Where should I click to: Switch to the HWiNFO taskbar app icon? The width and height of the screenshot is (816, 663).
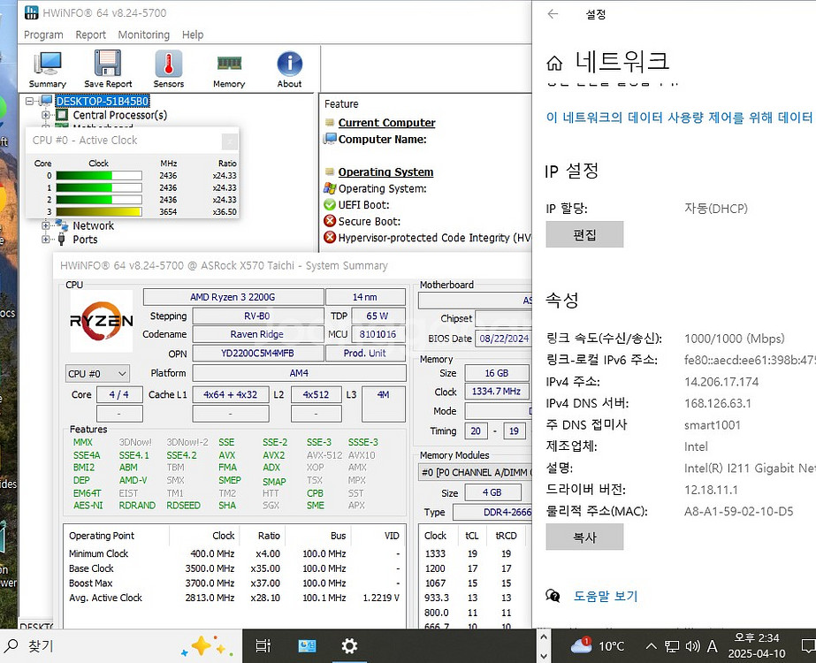(x=307, y=646)
